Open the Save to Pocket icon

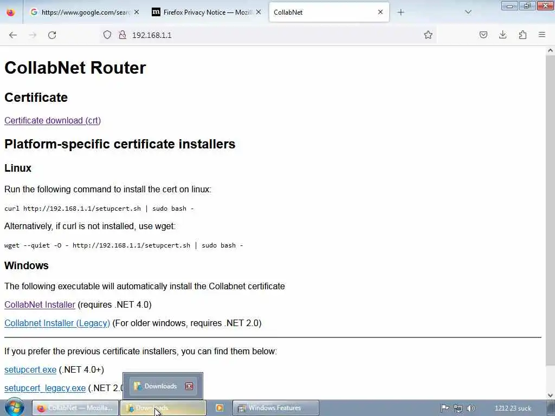point(483,35)
